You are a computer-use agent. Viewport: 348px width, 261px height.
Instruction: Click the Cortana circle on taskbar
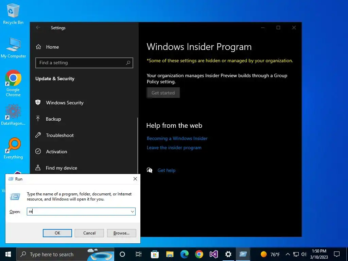pos(122,254)
